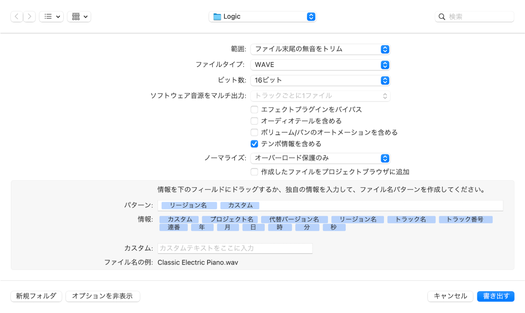Click the magnifier icon in the search field

pos(442,17)
